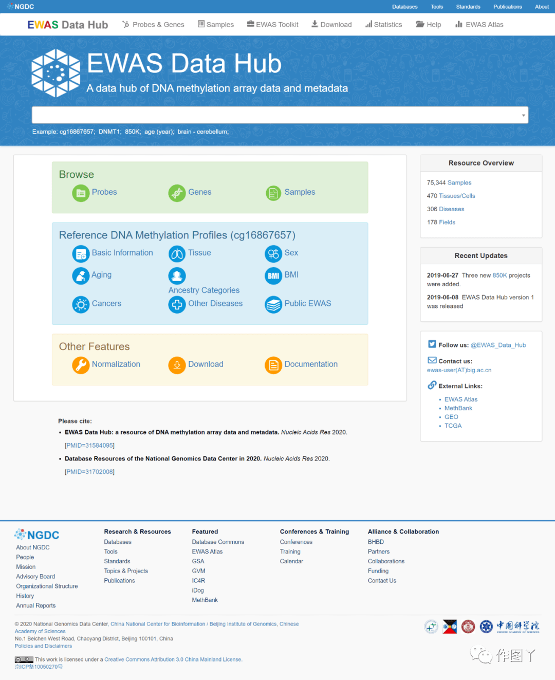
Task: Expand the search box dropdown arrow
Action: point(523,115)
